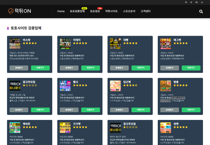Click the search magnifier icon
This screenshot has width=210, height=145.
[x=201, y=11]
